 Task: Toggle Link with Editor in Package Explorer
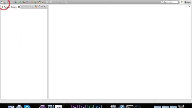click(36, 7)
